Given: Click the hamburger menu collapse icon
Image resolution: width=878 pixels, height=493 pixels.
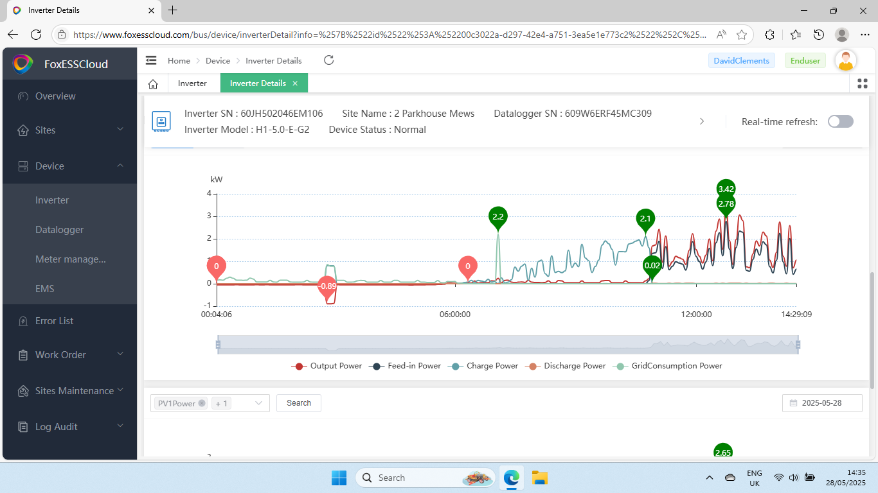Looking at the screenshot, I should [x=151, y=60].
